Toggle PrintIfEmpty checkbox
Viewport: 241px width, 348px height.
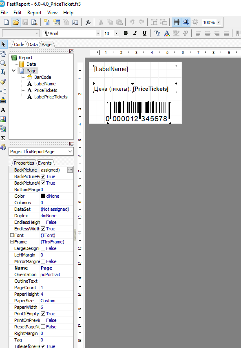coord(43,314)
